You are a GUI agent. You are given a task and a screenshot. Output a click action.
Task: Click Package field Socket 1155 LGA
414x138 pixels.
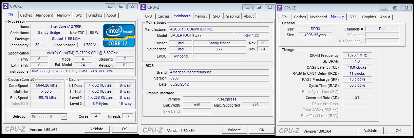tap(66, 39)
